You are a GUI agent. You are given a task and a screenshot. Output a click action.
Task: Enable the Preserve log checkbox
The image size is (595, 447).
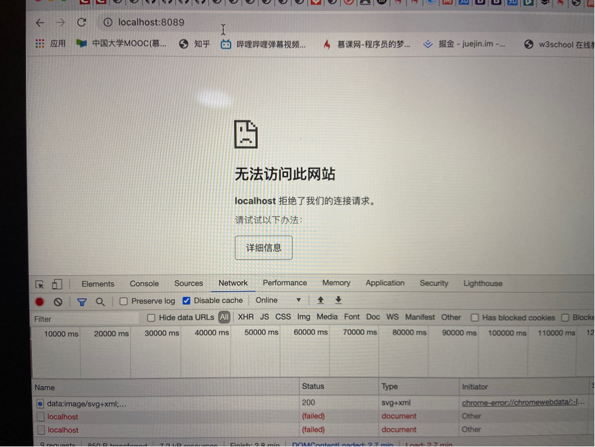coord(123,301)
